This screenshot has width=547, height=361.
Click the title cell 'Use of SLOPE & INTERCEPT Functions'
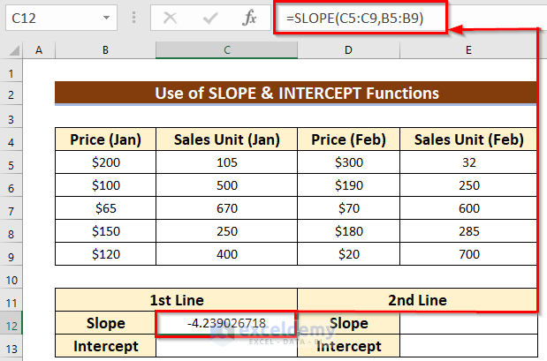click(x=296, y=94)
